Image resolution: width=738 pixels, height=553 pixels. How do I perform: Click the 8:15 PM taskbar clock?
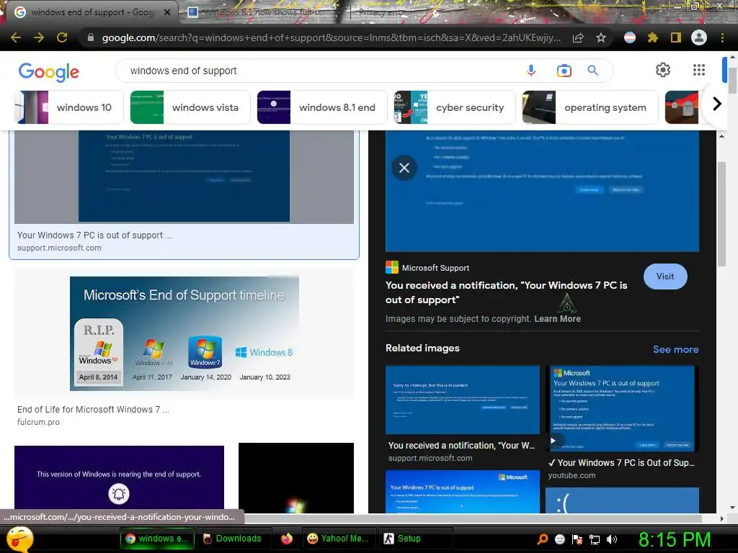[674, 539]
